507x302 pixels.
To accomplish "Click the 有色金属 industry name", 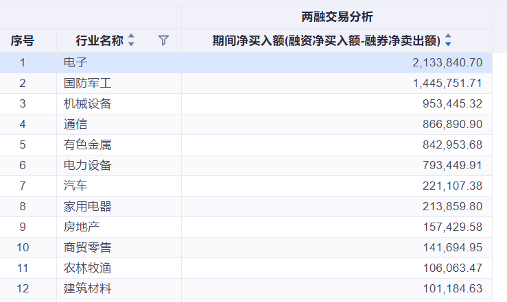I will point(87,145).
